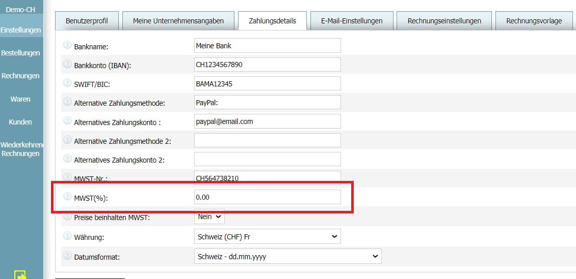This screenshot has width=576, height=279.
Task: Click help icon beside Alternatives Zahlungskonto
Action: pos(67,121)
